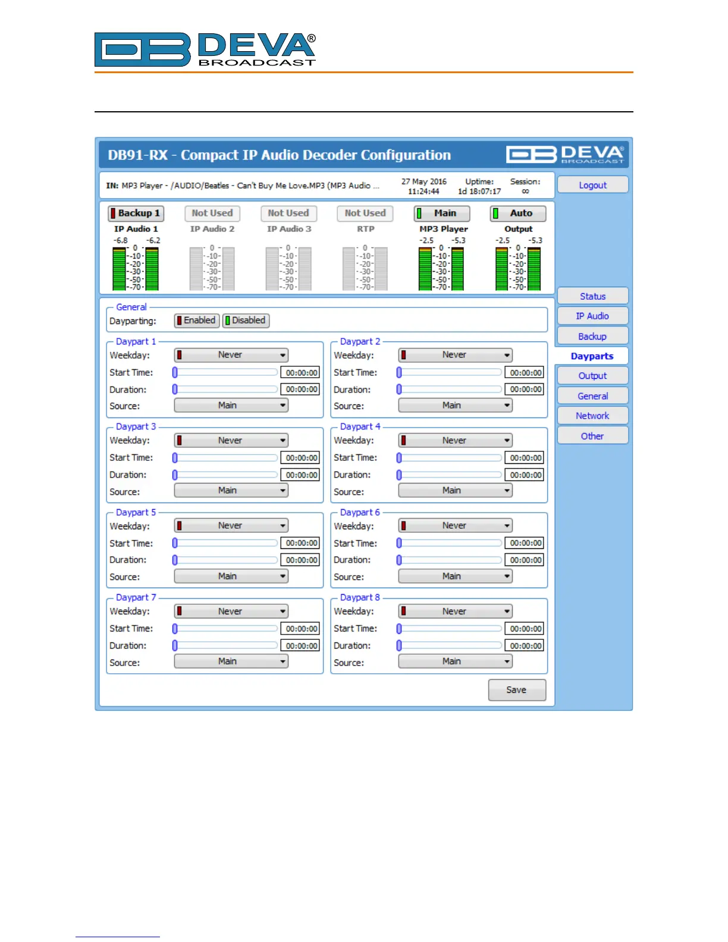This screenshot has width=728, height=942.
Task: Open the General page tab
Action: pos(592,396)
